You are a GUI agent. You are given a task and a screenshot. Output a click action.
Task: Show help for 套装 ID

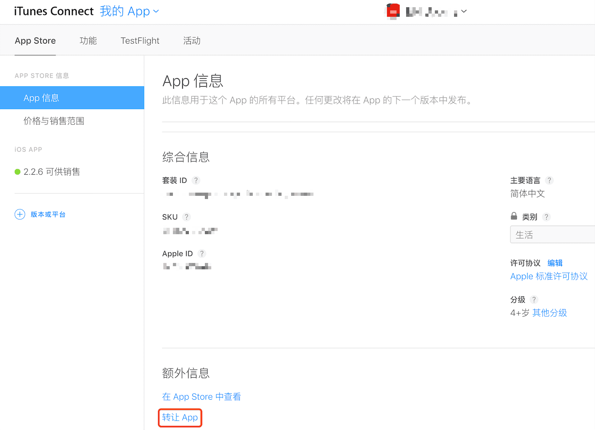(196, 180)
